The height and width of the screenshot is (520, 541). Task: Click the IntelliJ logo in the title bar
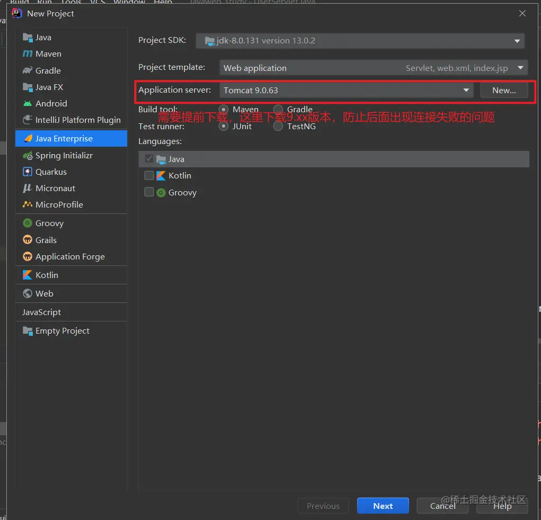(17, 13)
